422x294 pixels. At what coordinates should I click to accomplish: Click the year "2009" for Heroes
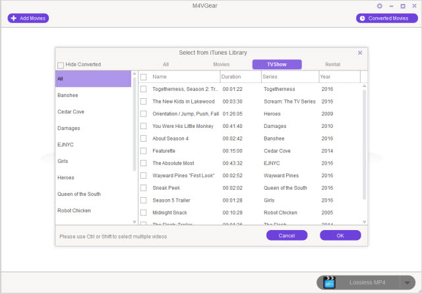click(x=327, y=114)
